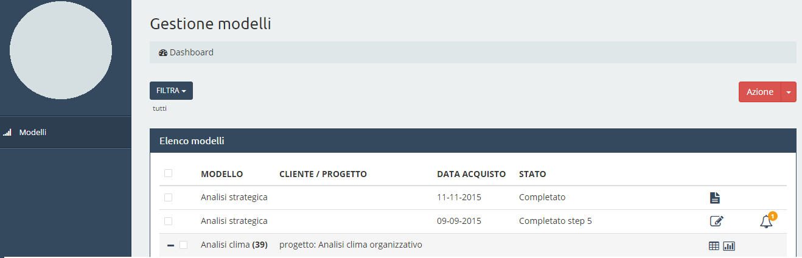
Task: Click the tutti filter label
Action: click(x=159, y=108)
